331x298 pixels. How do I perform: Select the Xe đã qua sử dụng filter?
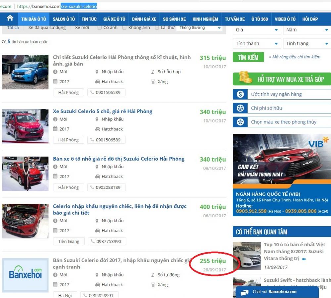pos(47,28)
